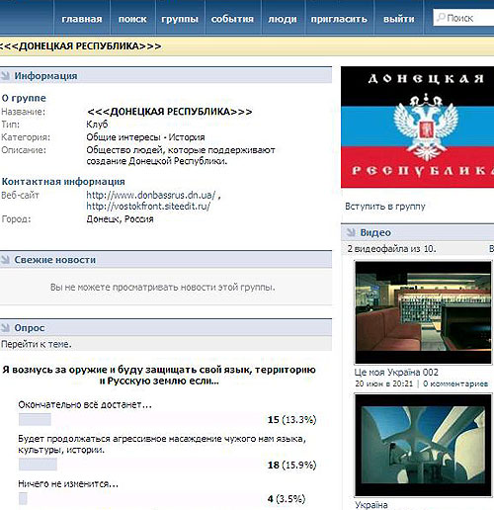Click the poll bar for Ничего не изменится
The width and height of the screenshot is (494, 510).
[x=23, y=498]
